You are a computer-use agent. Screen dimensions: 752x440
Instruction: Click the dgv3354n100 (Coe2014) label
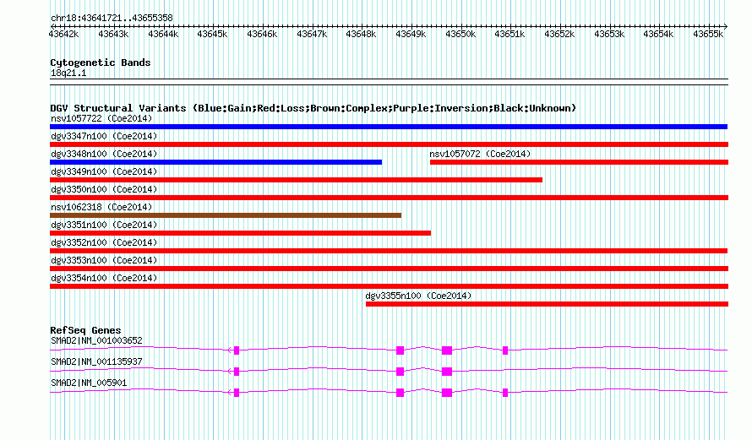click(104, 278)
